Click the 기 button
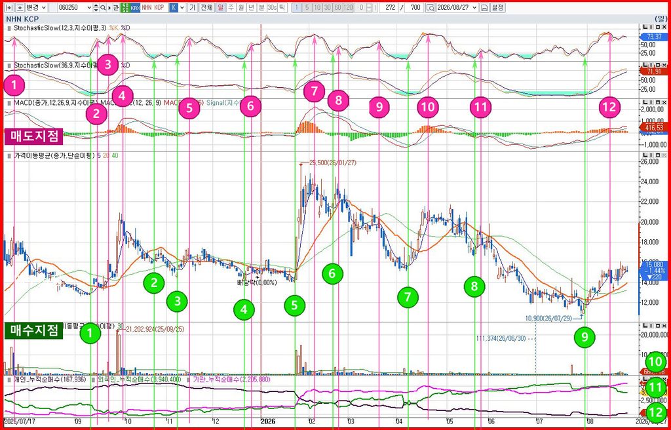This screenshot has width=671, height=430. click(193, 8)
